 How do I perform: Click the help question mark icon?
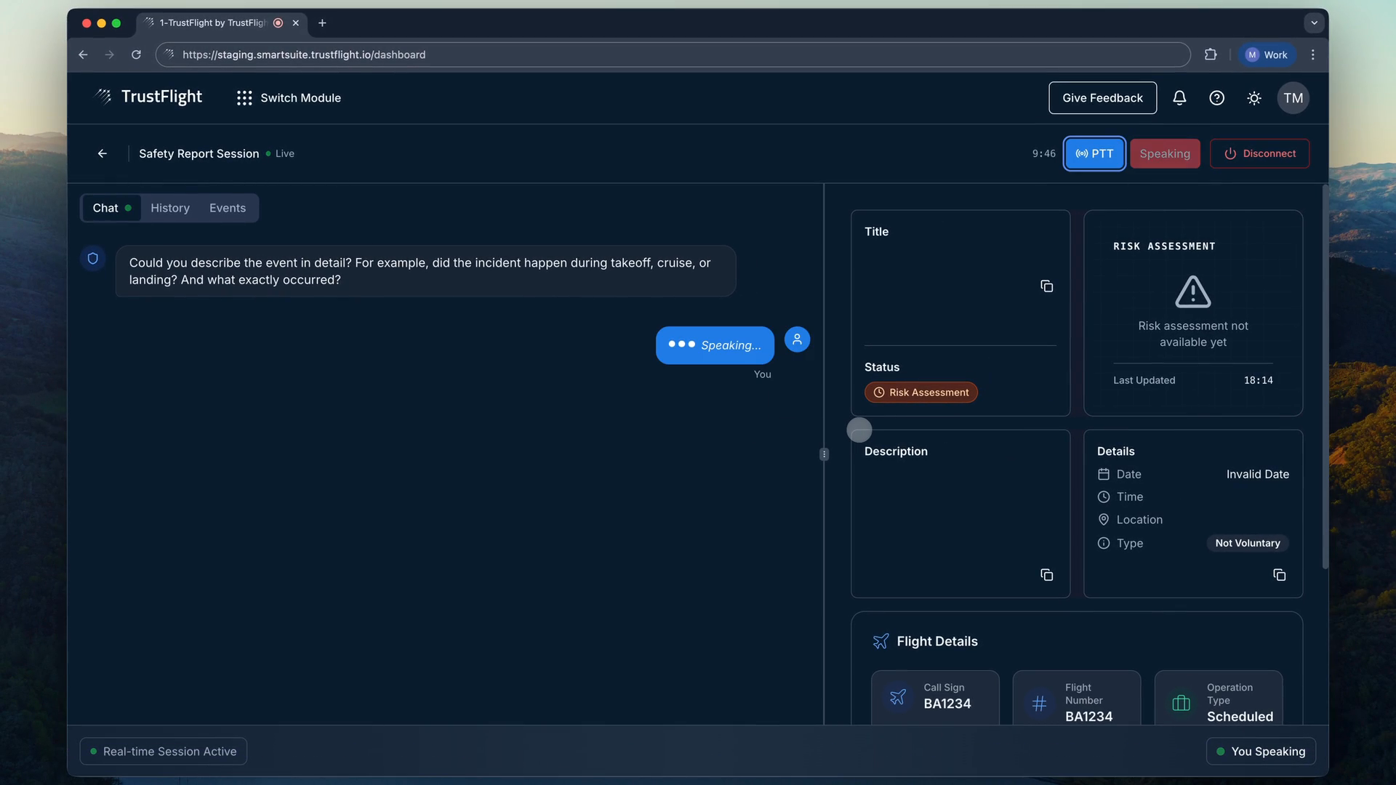pos(1216,98)
